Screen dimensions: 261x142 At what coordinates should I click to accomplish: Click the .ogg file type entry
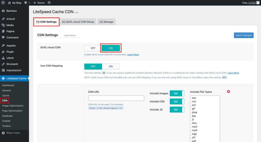194,134
